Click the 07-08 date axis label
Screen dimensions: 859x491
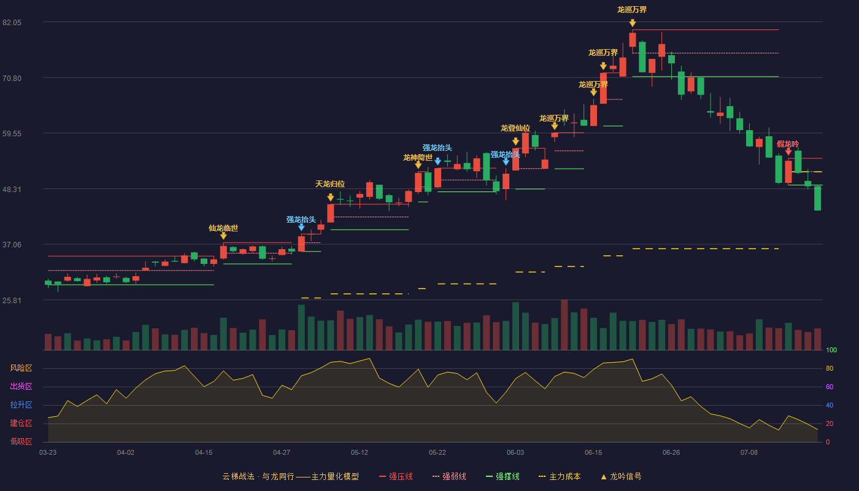749,452
